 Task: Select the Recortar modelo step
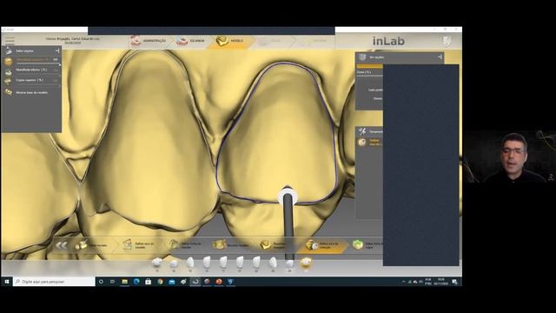click(230, 245)
